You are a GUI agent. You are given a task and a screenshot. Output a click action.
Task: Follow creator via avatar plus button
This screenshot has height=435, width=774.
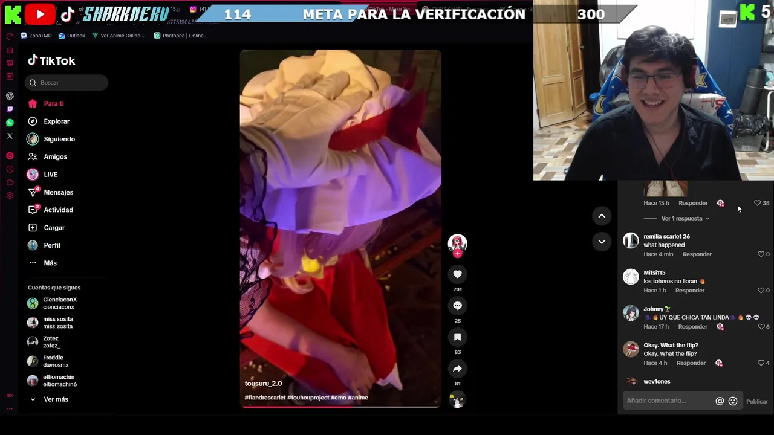pos(457,254)
